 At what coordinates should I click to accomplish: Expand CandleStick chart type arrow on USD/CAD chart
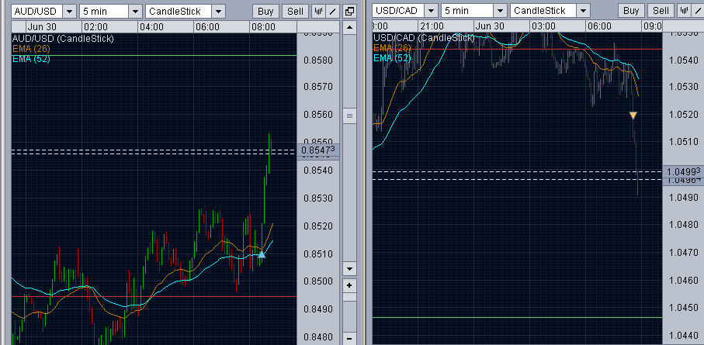(583, 11)
